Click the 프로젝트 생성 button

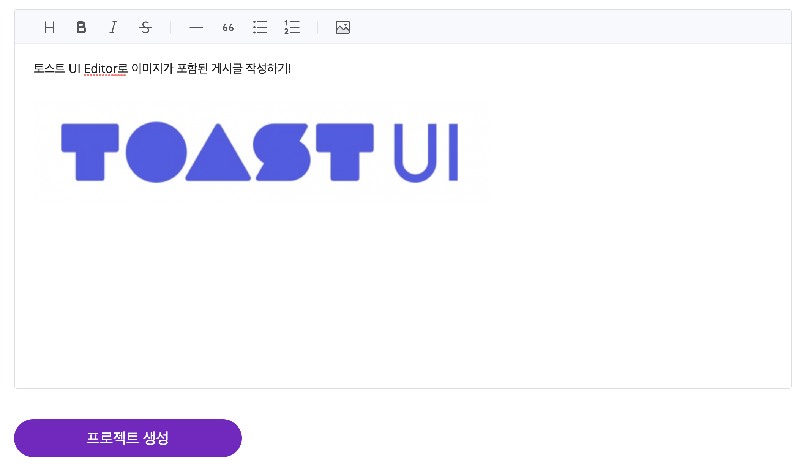[x=128, y=438]
